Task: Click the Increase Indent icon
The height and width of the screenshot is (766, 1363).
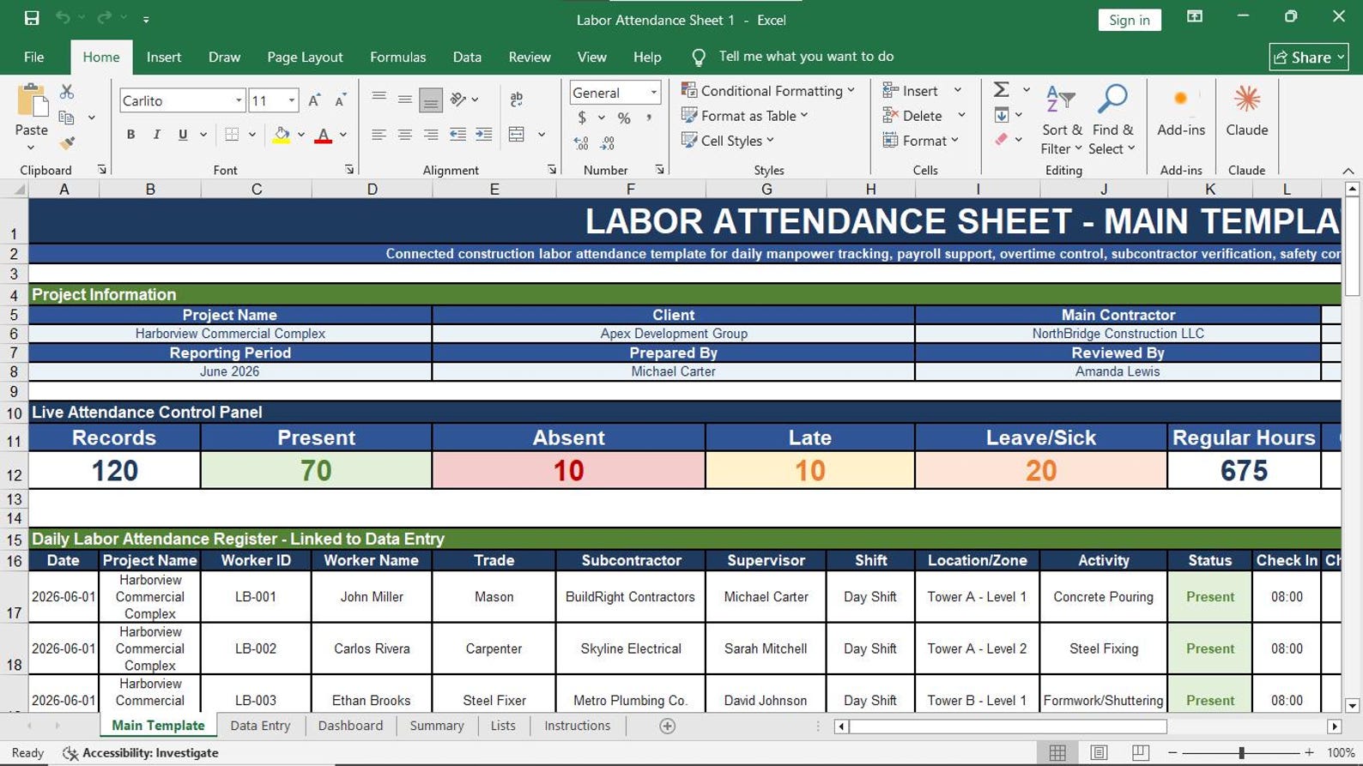Action: pyautogui.click(x=484, y=135)
